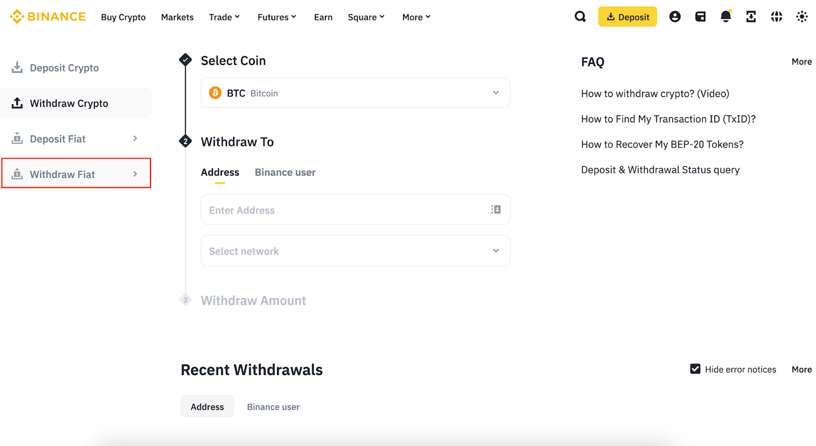Toggle the theme sun icon
This screenshot has width=816, height=446.
[802, 17]
